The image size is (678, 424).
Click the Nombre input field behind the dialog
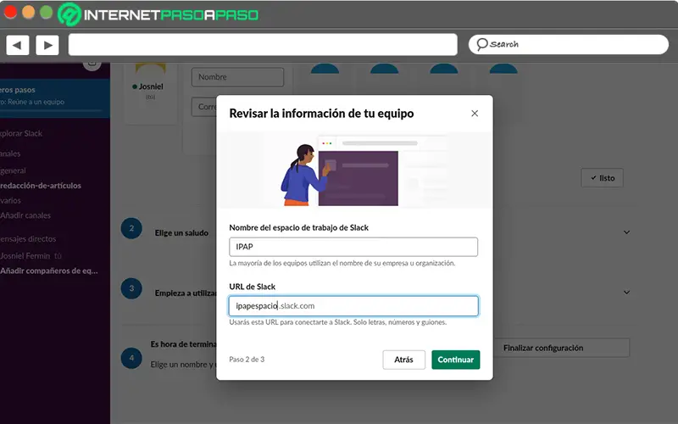pos(237,77)
